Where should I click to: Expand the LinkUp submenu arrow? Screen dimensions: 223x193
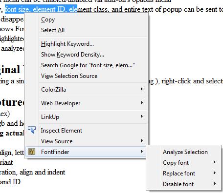[x=142, y=116]
